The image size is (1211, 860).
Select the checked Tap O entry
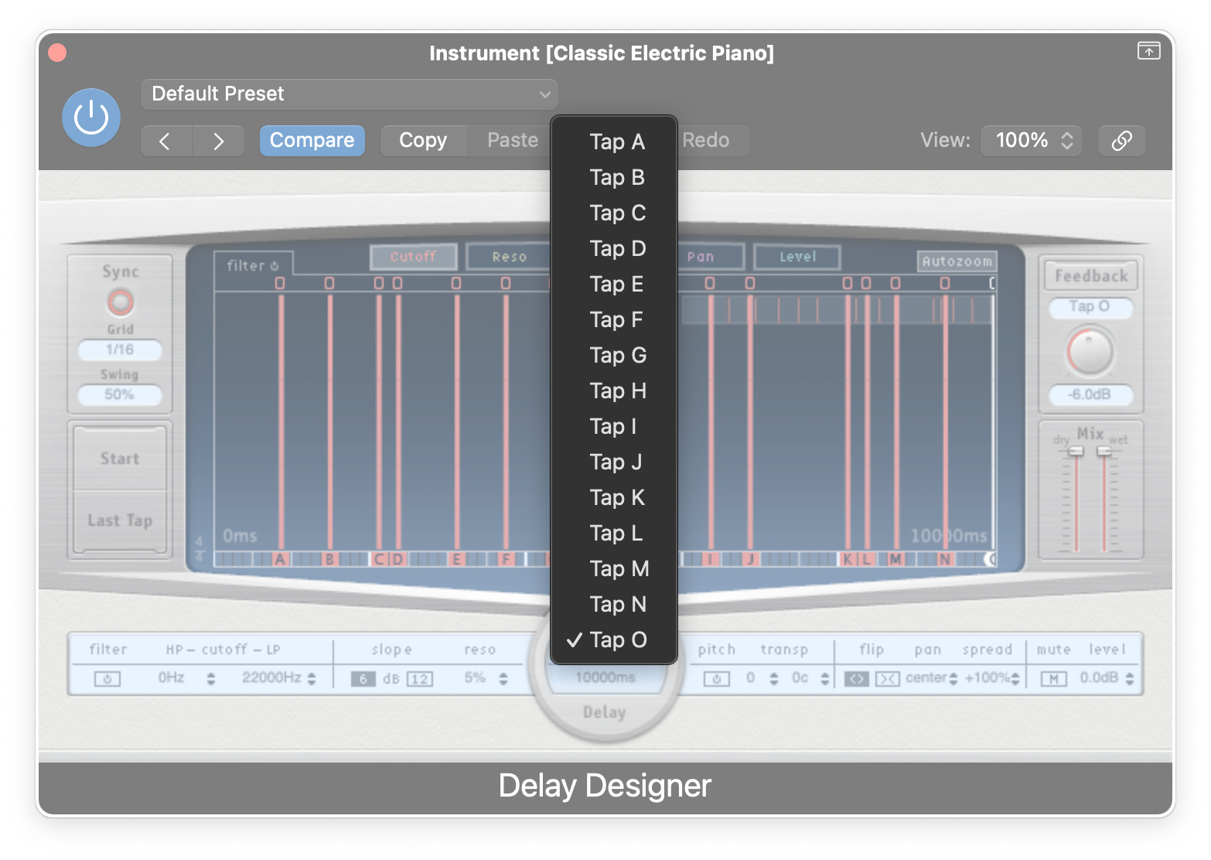[614, 640]
